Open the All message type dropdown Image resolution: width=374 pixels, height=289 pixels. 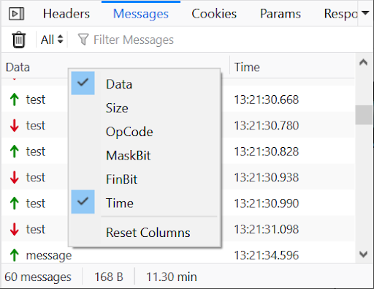pos(52,40)
